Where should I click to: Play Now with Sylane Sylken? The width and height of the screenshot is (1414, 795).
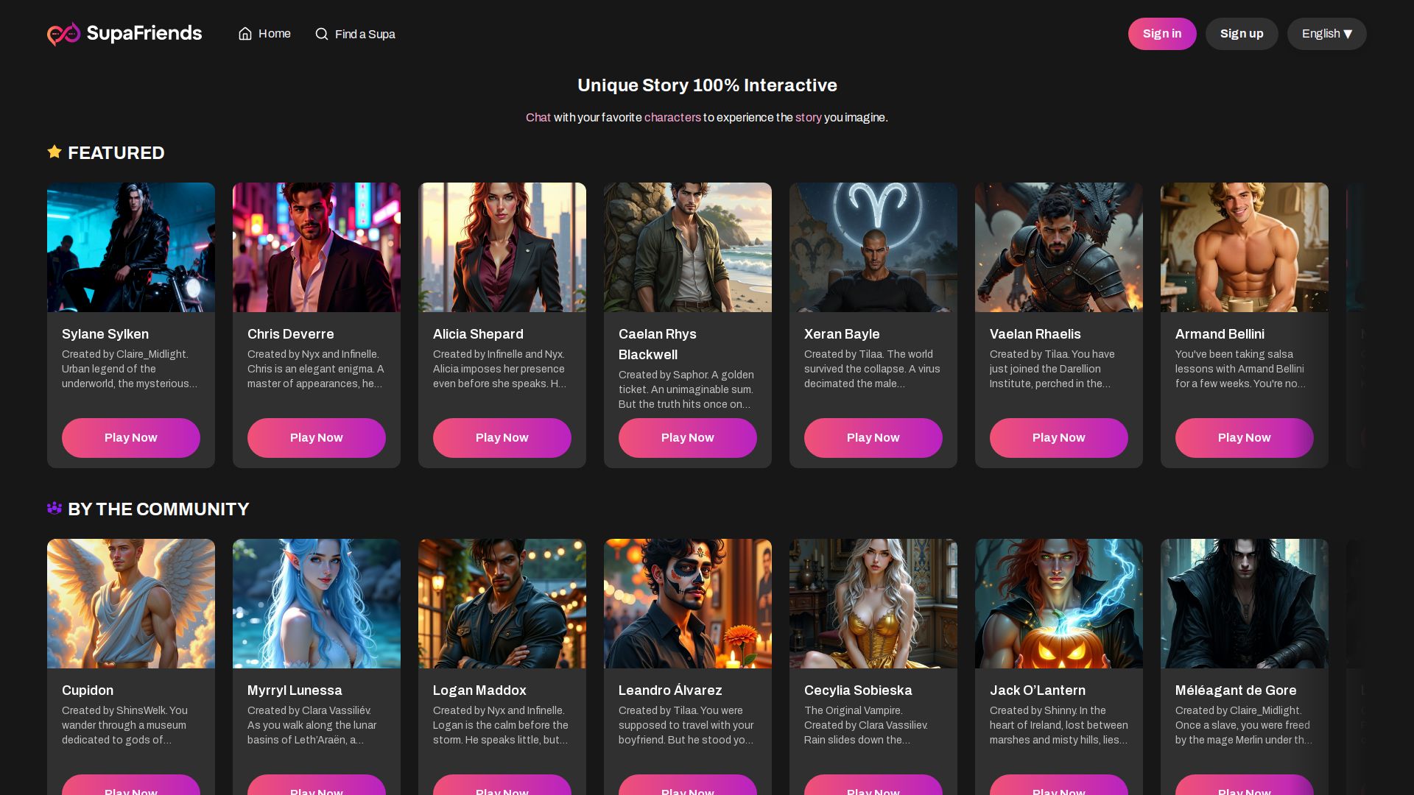131,438
